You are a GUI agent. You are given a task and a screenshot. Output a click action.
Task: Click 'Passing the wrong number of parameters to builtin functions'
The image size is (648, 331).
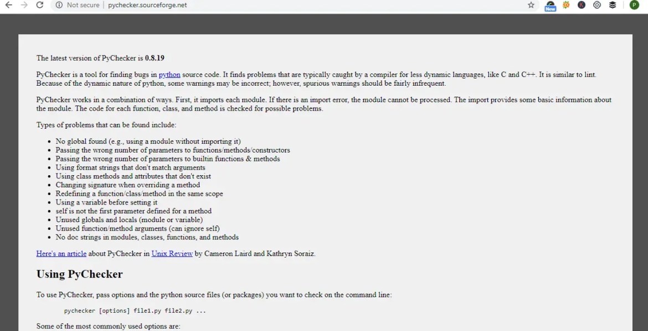[x=168, y=159]
